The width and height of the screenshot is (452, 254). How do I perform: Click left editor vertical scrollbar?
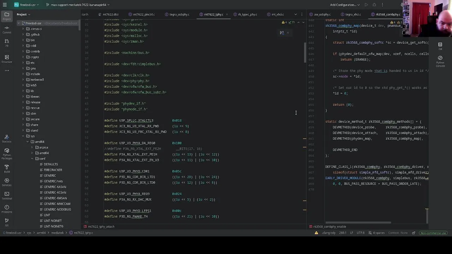click(x=305, y=53)
